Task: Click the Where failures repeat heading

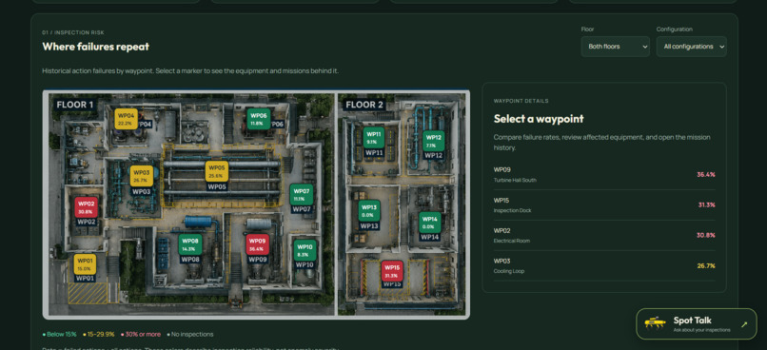Action: pyautogui.click(x=95, y=47)
